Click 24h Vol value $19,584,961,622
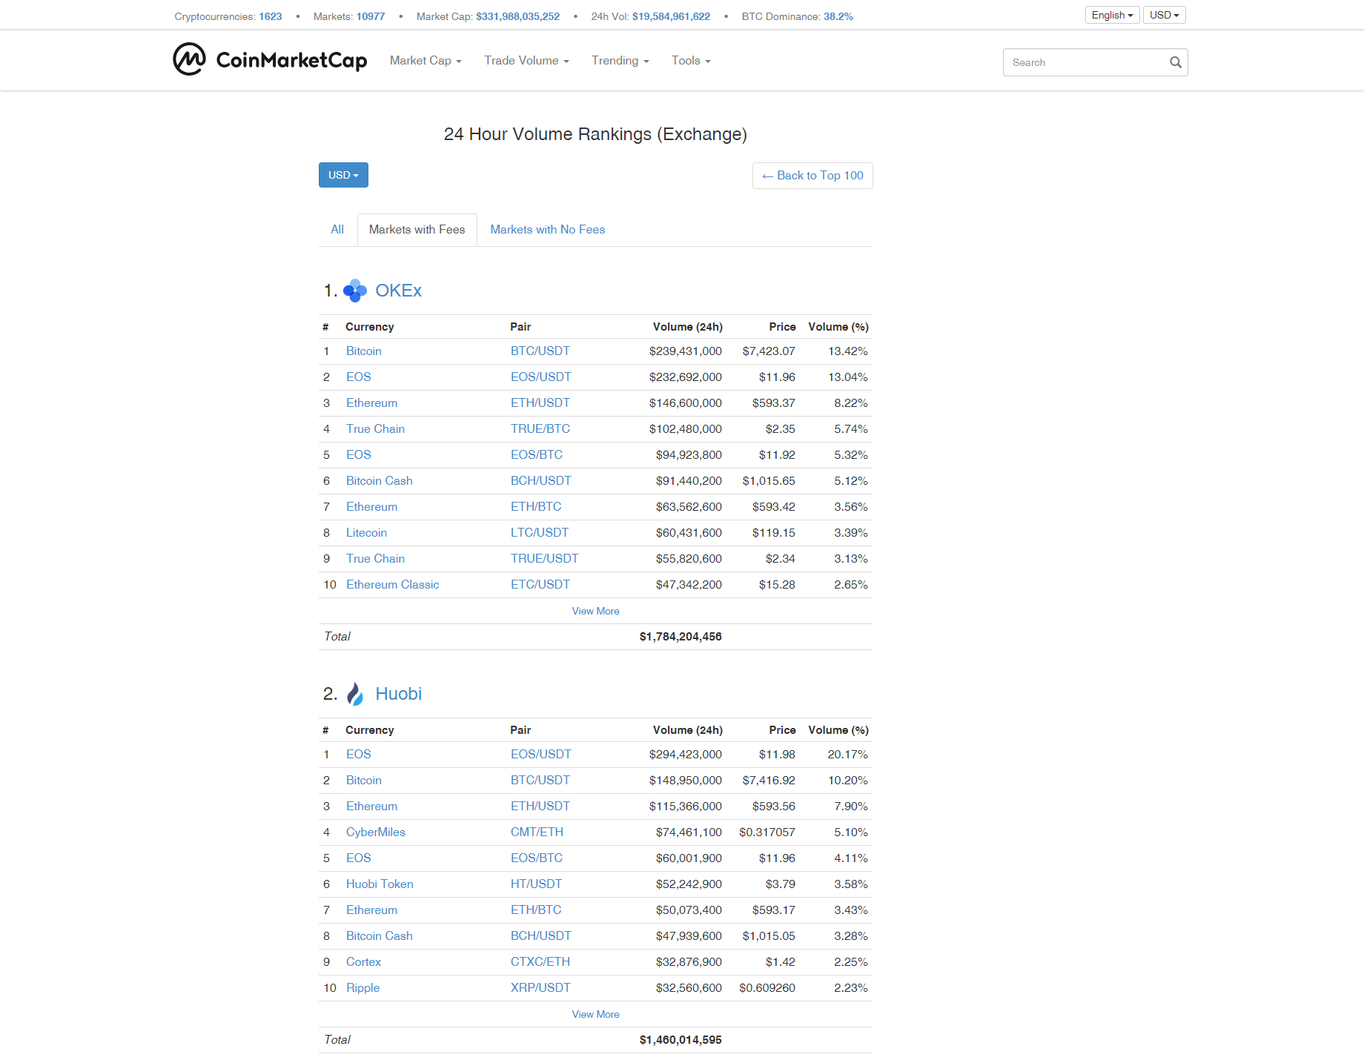The image size is (1364, 1063). tap(672, 16)
